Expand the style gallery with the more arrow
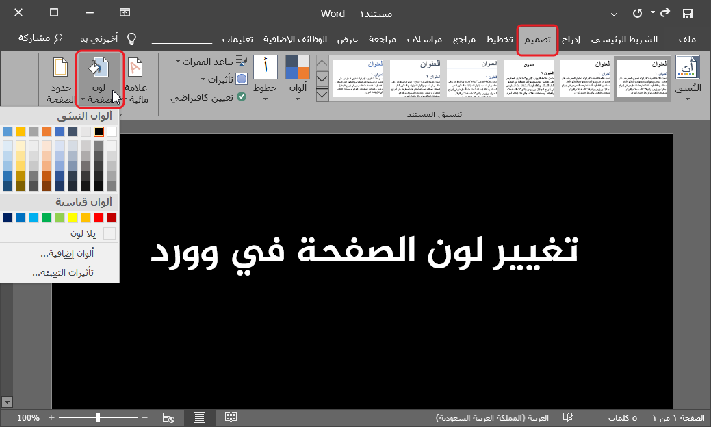This screenshot has height=427, width=711. point(322,95)
